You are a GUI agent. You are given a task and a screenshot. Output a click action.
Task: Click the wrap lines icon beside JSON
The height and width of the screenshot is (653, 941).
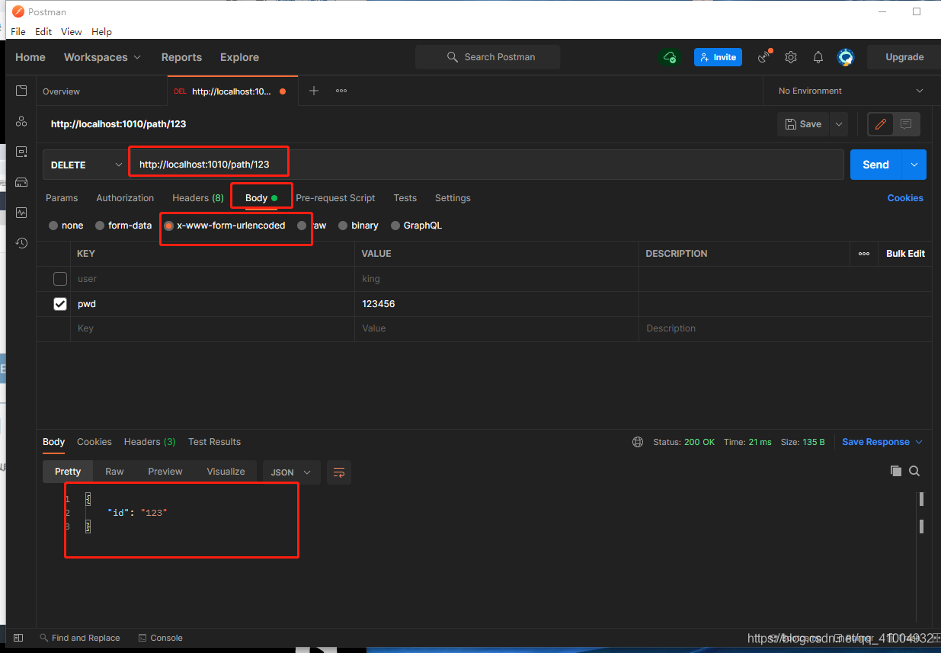[x=339, y=472]
